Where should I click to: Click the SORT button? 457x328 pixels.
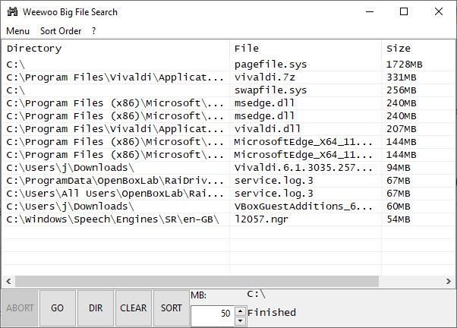coord(172,308)
